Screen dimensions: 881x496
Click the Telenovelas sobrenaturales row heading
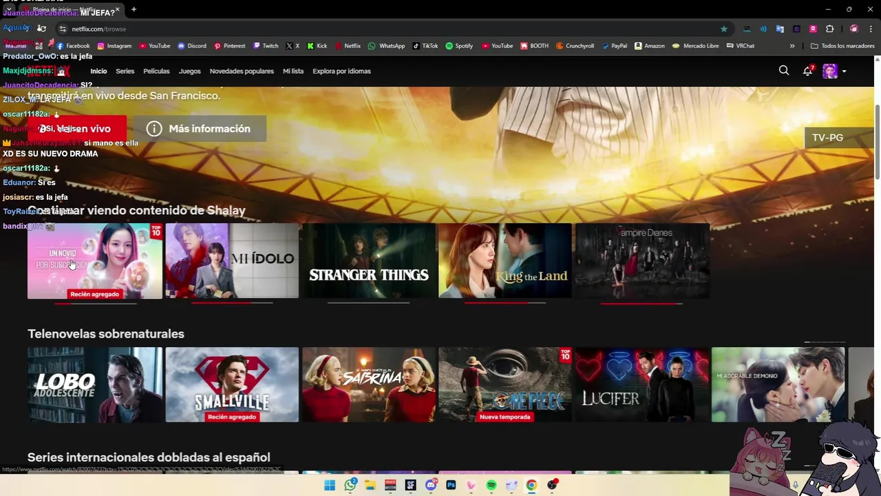point(106,334)
